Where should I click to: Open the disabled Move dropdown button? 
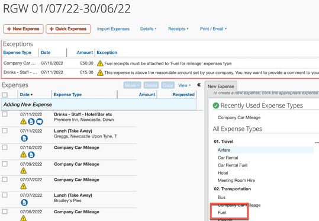tap(132, 85)
